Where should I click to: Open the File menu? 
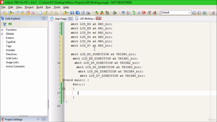coord(3,7)
